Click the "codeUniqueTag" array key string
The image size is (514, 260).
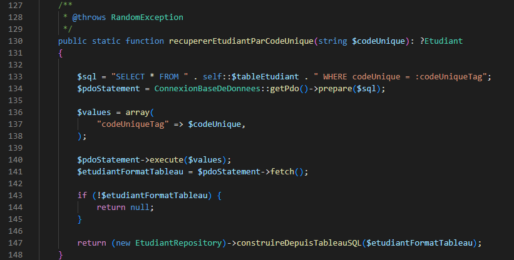pos(133,124)
